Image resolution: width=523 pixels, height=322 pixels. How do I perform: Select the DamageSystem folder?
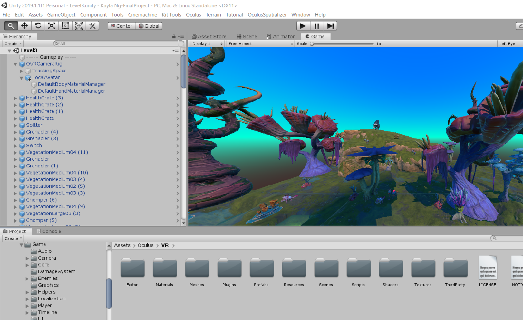(x=53, y=272)
